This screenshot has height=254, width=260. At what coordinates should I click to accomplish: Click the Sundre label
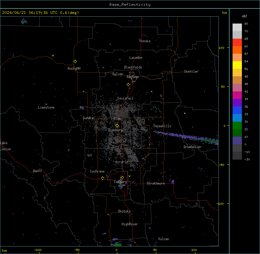click(88, 118)
